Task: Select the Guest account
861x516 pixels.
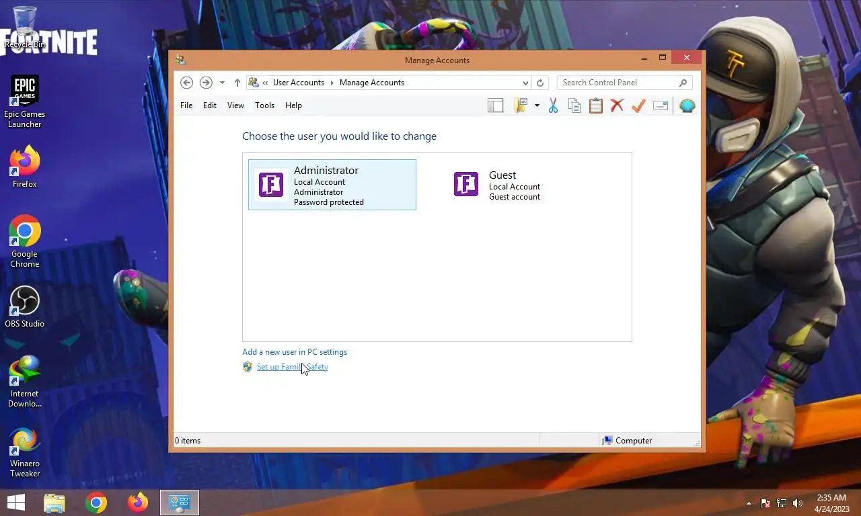Action: pyautogui.click(x=526, y=185)
